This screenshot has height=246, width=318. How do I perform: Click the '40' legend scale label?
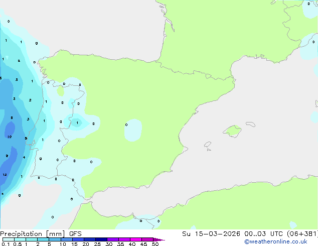pos(132,244)
